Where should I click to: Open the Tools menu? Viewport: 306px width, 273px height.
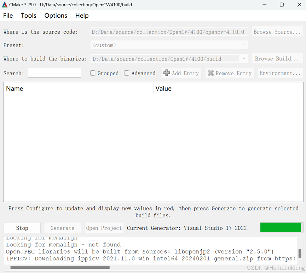coord(29,16)
